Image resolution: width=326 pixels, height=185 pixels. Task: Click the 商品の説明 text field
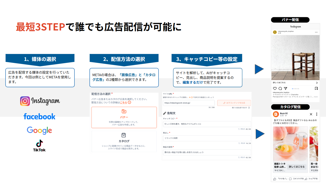point(207,152)
